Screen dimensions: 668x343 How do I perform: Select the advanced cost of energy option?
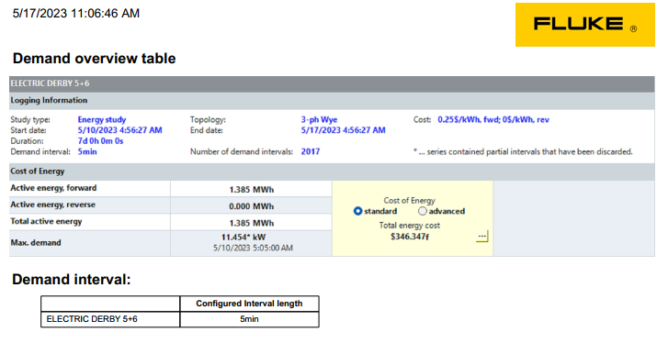pyautogui.click(x=422, y=211)
